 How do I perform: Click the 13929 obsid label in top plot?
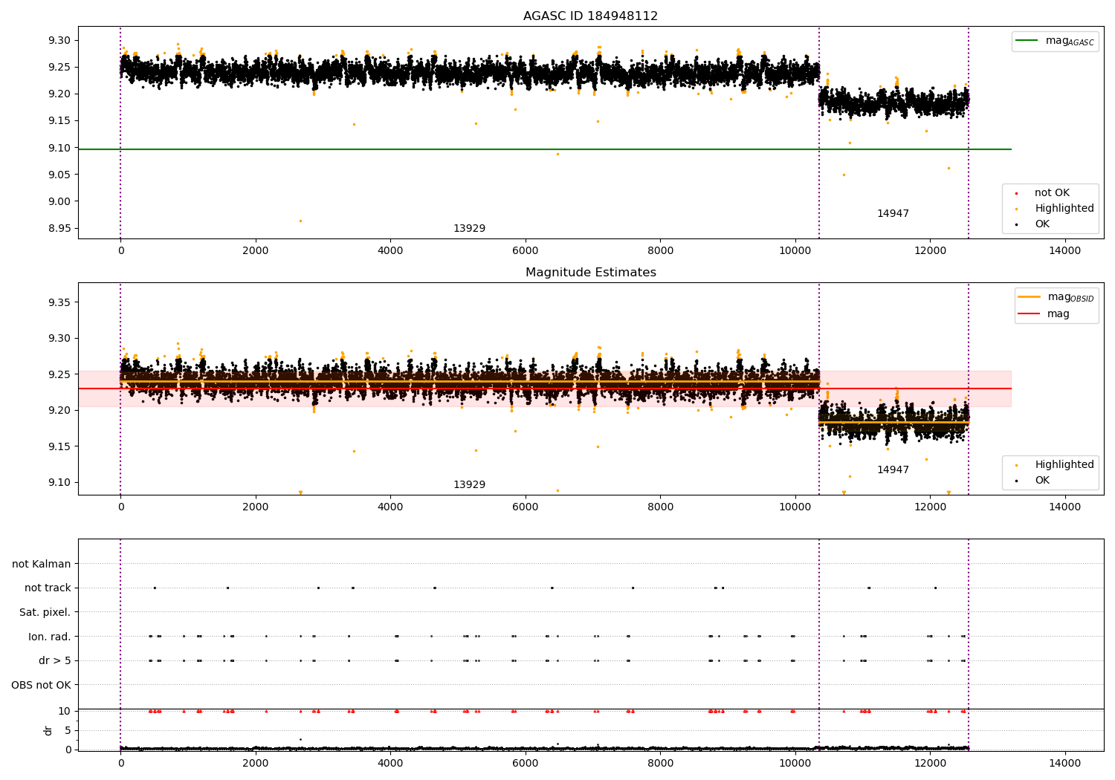click(469, 229)
